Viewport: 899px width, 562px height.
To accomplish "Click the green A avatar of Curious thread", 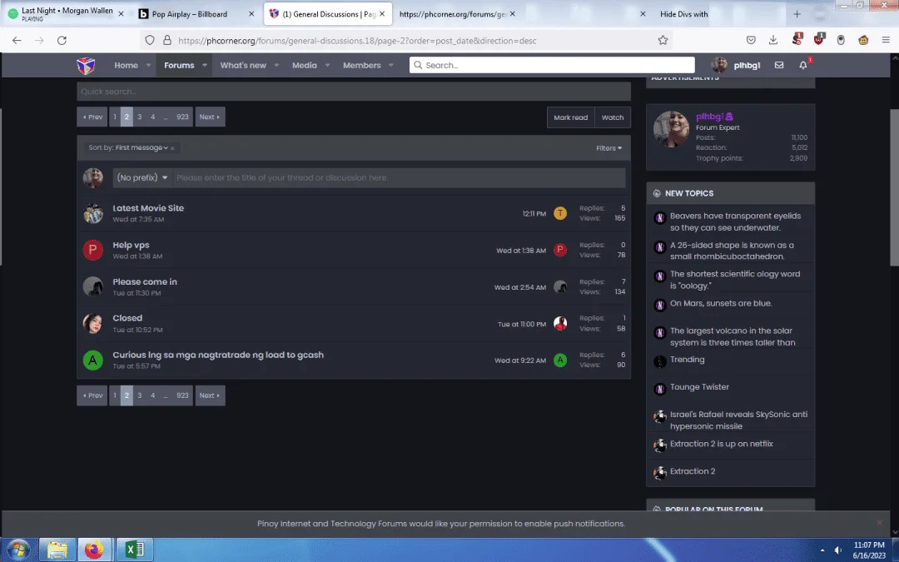I will tap(93, 361).
